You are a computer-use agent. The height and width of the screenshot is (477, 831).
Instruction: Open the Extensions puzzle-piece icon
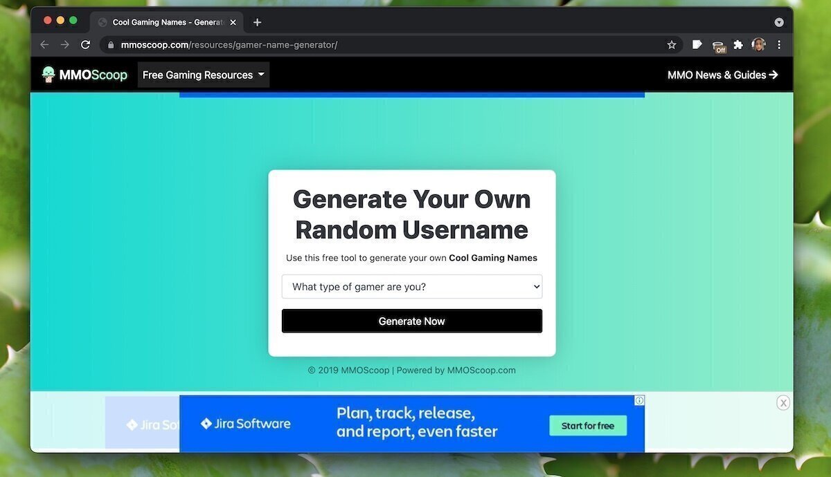pyautogui.click(x=738, y=44)
